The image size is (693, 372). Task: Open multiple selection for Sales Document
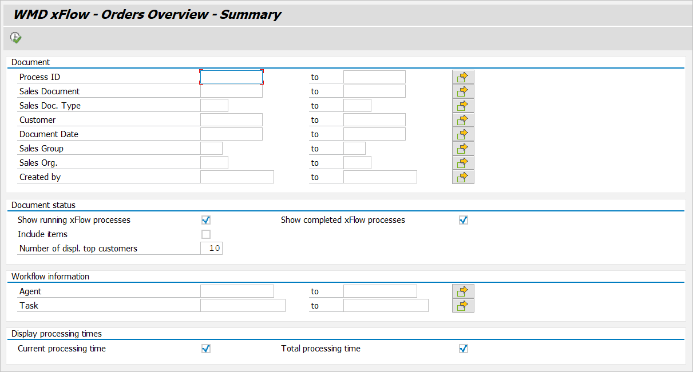(x=463, y=91)
